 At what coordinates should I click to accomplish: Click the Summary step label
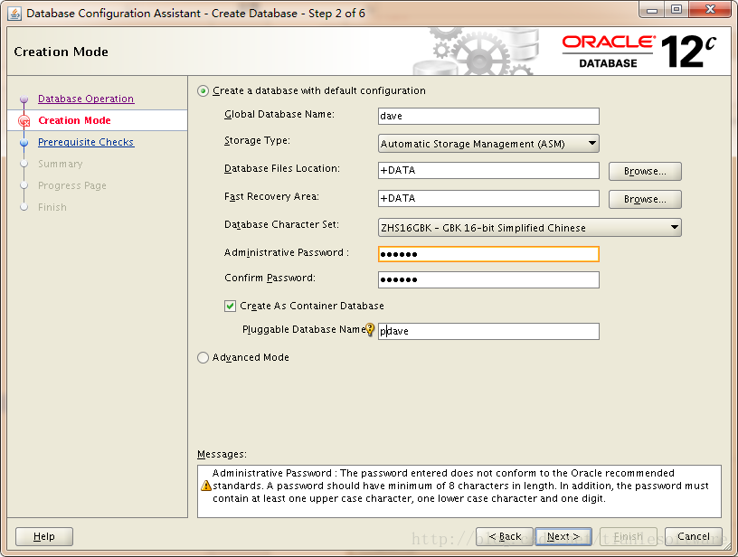tap(61, 164)
